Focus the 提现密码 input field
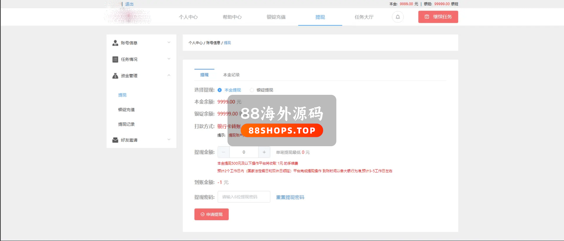 pos(244,197)
